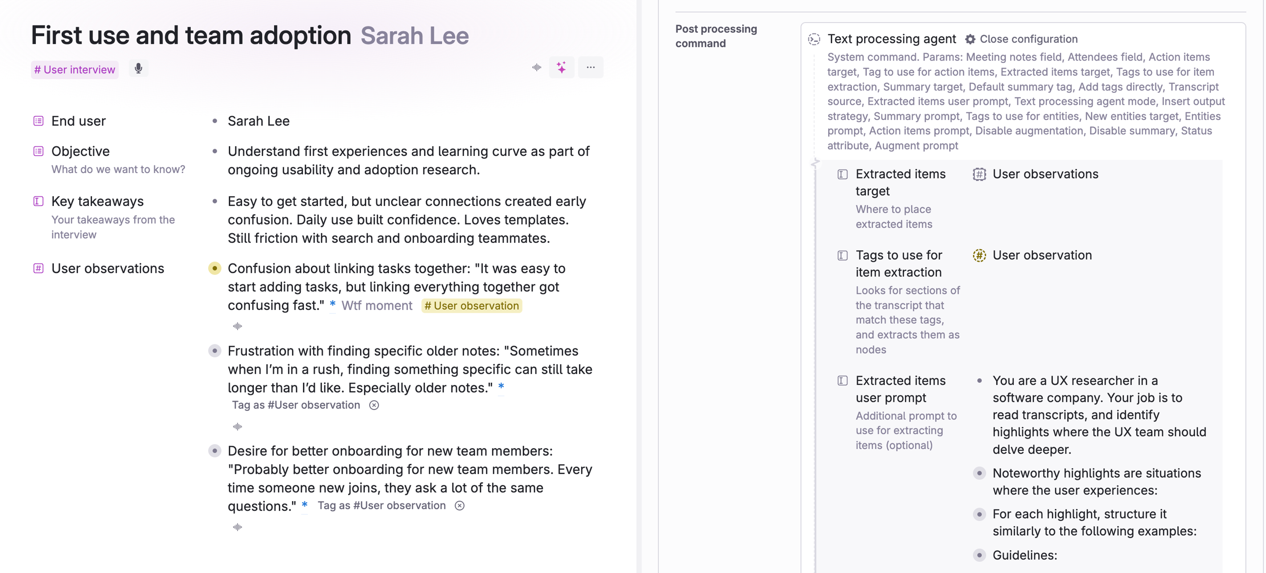Click waveform icon under linking tasks observation
This screenshot has height=573, width=1266.
click(237, 326)
